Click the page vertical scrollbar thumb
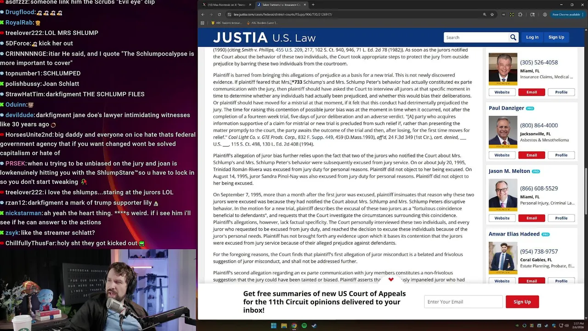This screenshot has width=588, height=331. pyautogui.click(x=586, y=191)
